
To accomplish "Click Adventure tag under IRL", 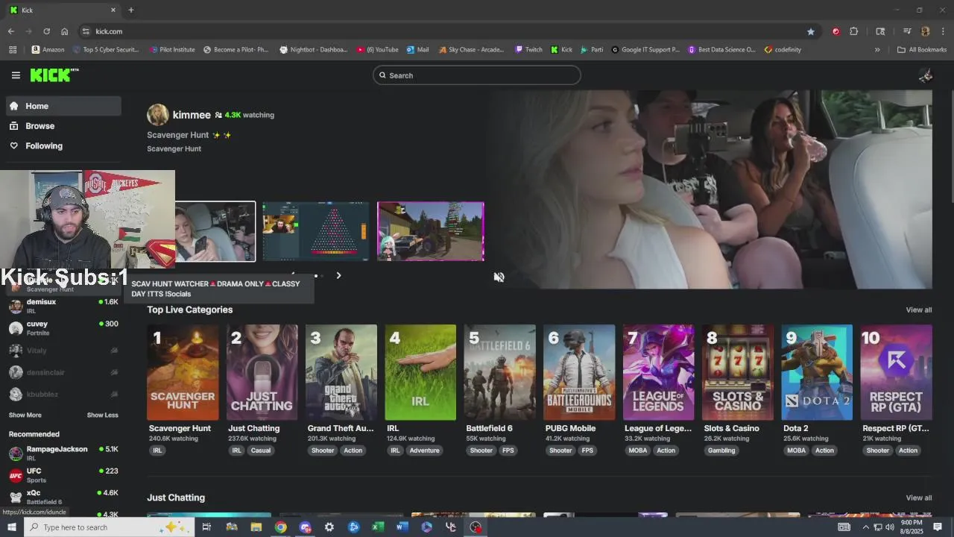I will tap(424, 450).
